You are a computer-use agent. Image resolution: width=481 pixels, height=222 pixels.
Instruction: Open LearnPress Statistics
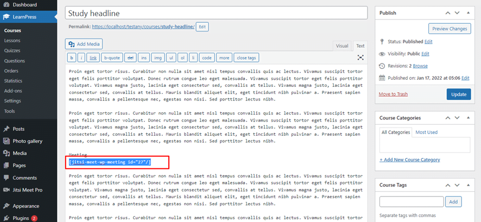pyautogui.click(x=13, y=81)
